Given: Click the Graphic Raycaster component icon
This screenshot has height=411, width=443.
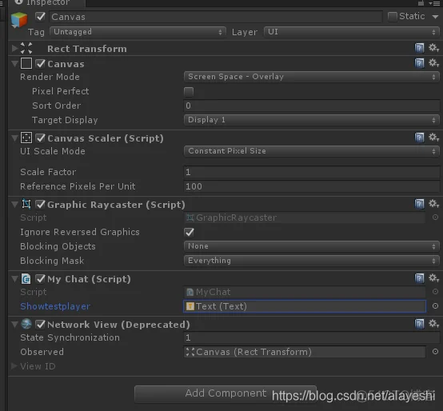Looking at the screenshot, I should (26, 204).
